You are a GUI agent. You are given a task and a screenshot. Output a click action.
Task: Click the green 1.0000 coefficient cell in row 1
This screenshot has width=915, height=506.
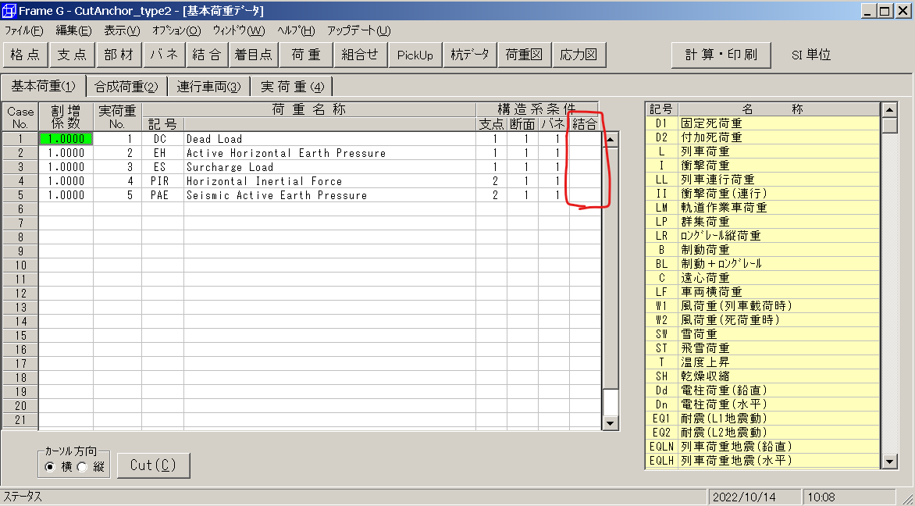click(66, 139)
